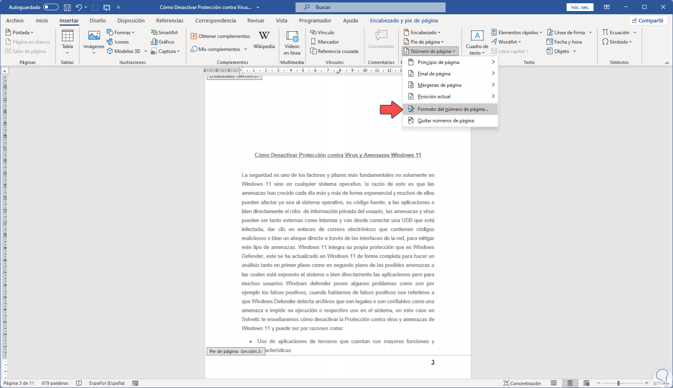Open Elementos rápidos dropdown
This screenshot has height=388, width=673.
[517, 33]
